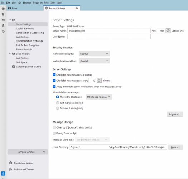Open the Message menu

point(27,3)
